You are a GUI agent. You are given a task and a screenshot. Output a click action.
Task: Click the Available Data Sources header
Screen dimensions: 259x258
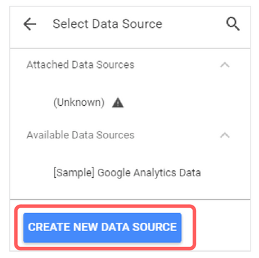[80, 135]
